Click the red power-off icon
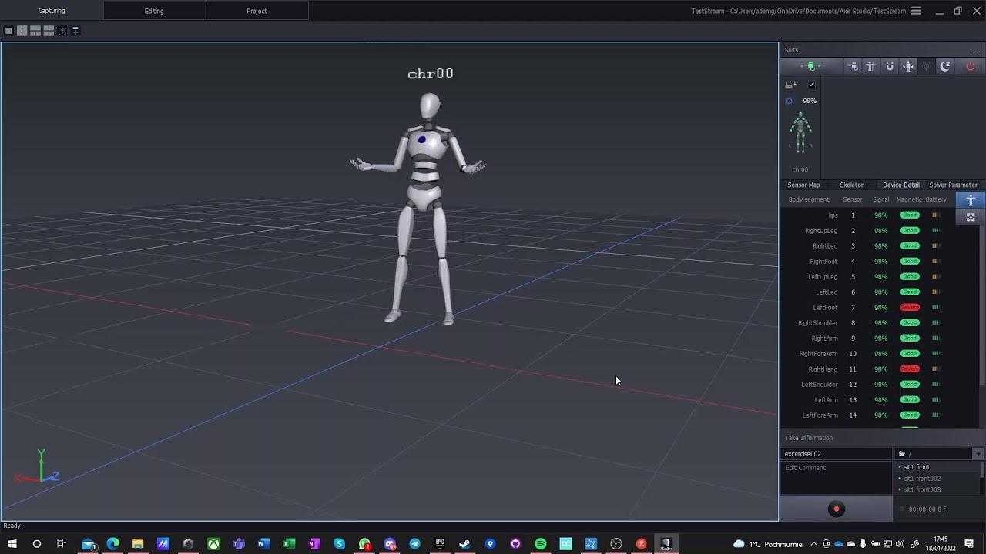 click(970, 66)
